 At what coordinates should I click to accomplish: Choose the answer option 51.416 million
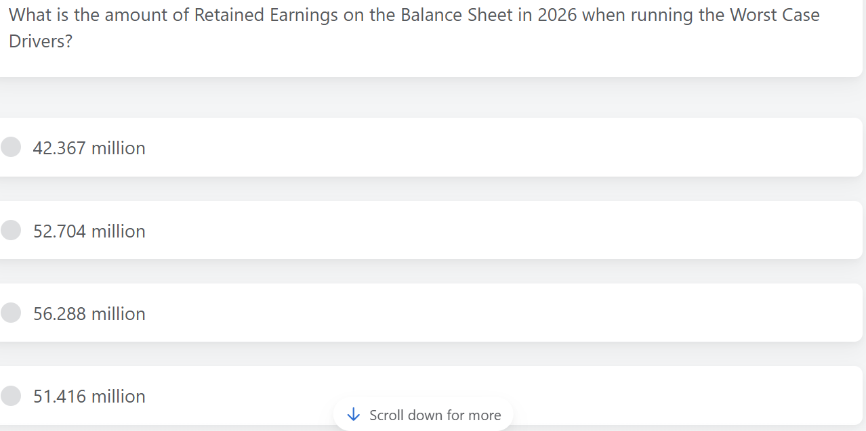[89, 396]
